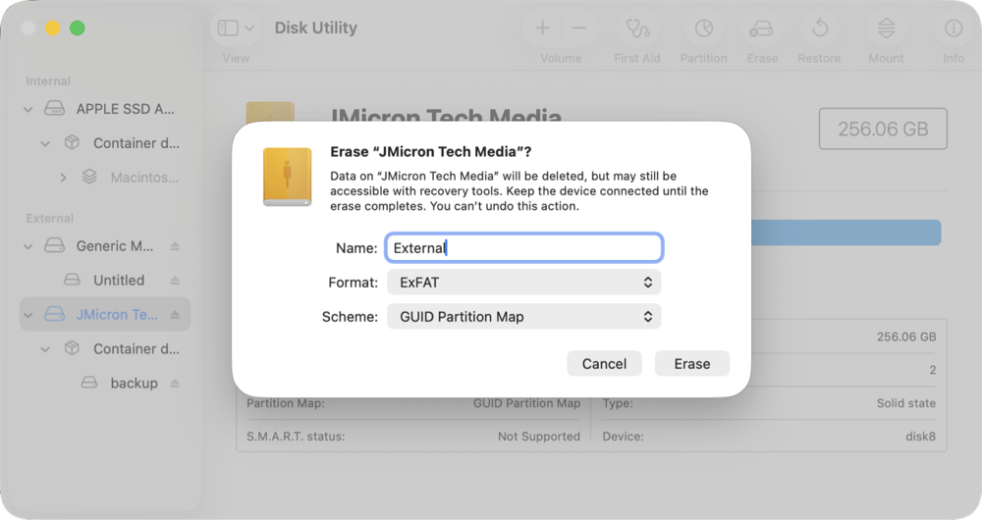
Task: Click the remove Volume minus icon
Action: coord(579,28)
